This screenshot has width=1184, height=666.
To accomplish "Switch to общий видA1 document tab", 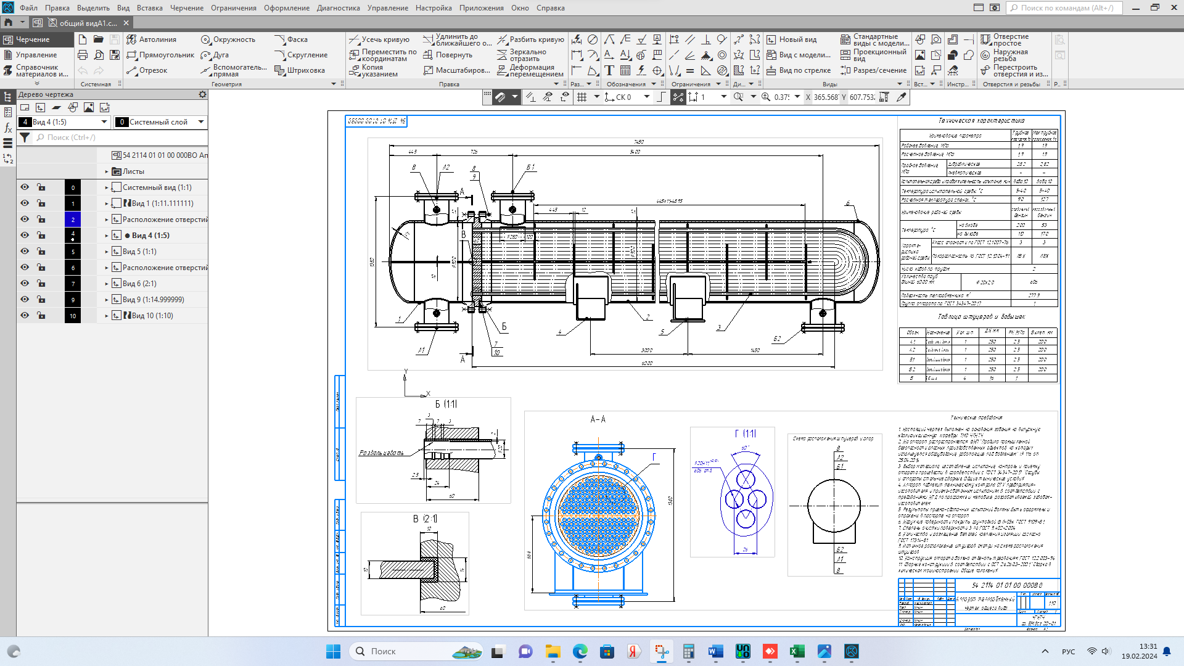I will click(x=88, y=23).
